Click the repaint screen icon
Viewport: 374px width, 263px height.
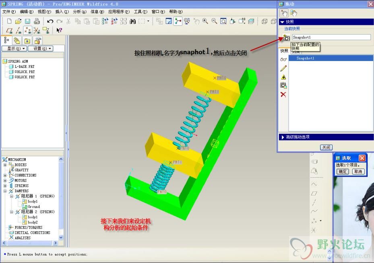pos(169,21)
